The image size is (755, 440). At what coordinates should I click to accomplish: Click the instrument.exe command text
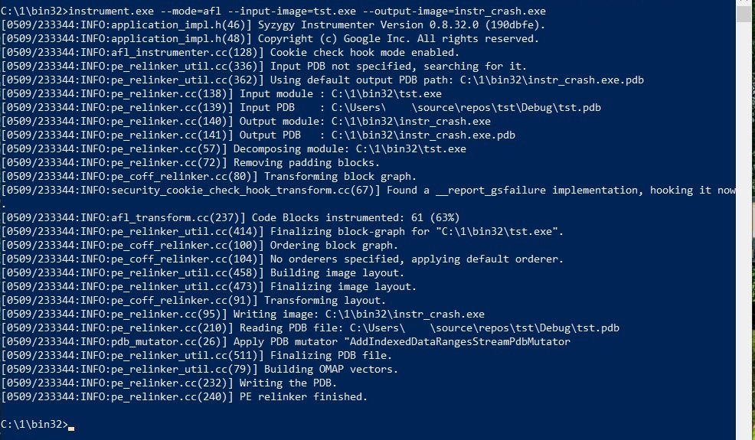[x=111, y=11]
